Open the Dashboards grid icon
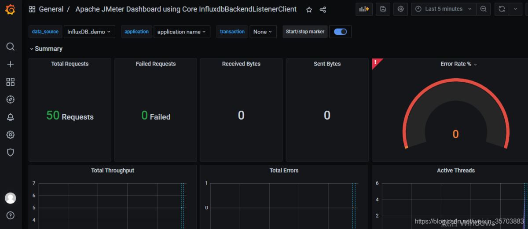528x229 pixels. (x=11, y=82)
